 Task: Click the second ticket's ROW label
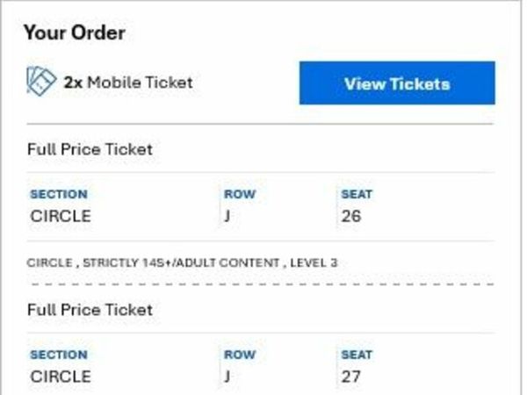coord(240,355)
